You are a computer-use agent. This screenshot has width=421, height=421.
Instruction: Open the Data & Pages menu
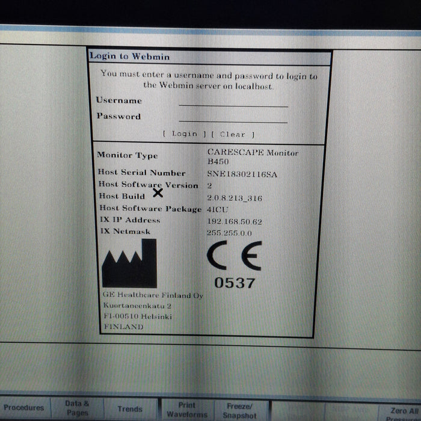(x=77, y=408)
